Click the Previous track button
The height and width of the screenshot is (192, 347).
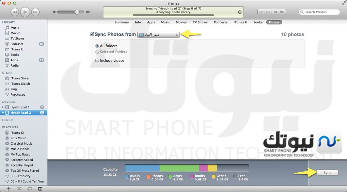15,12
